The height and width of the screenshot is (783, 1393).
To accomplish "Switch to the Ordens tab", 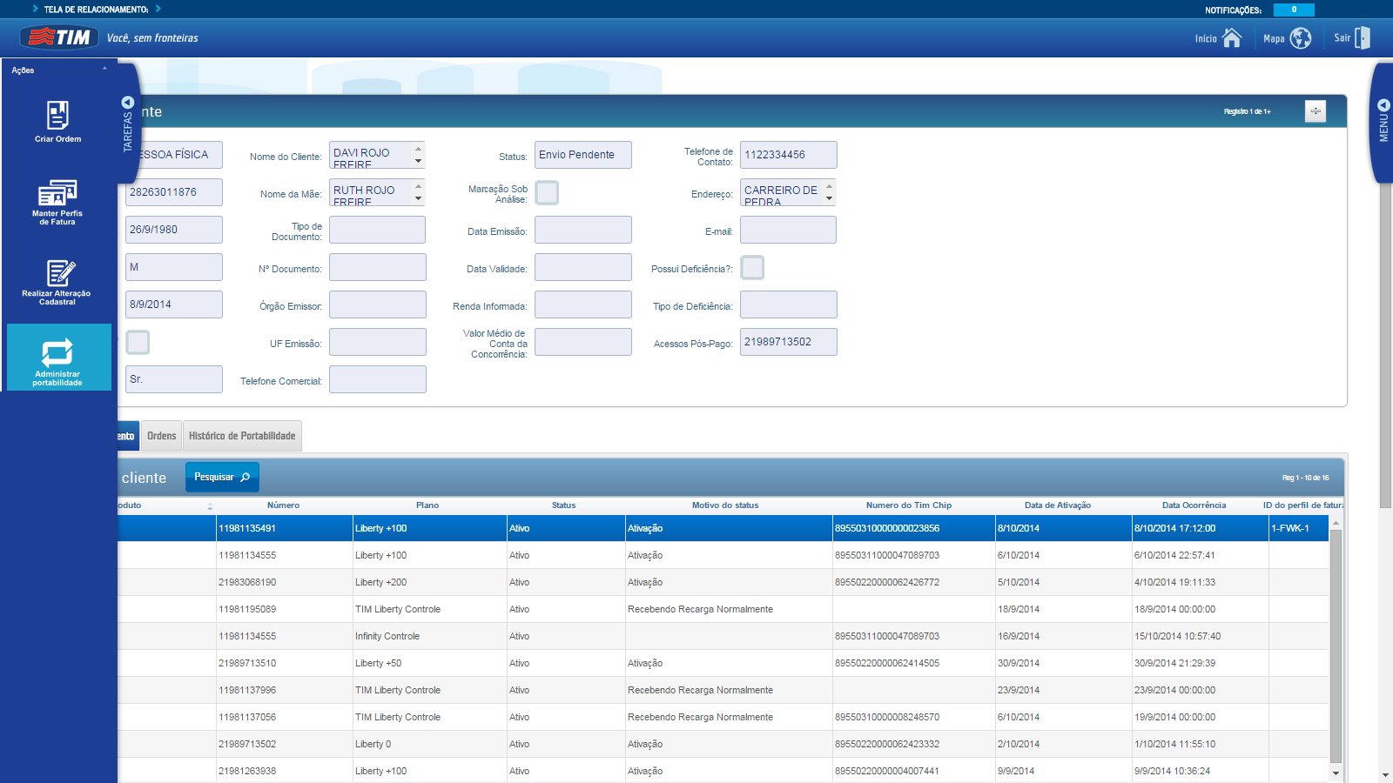I will pos(161,436).
